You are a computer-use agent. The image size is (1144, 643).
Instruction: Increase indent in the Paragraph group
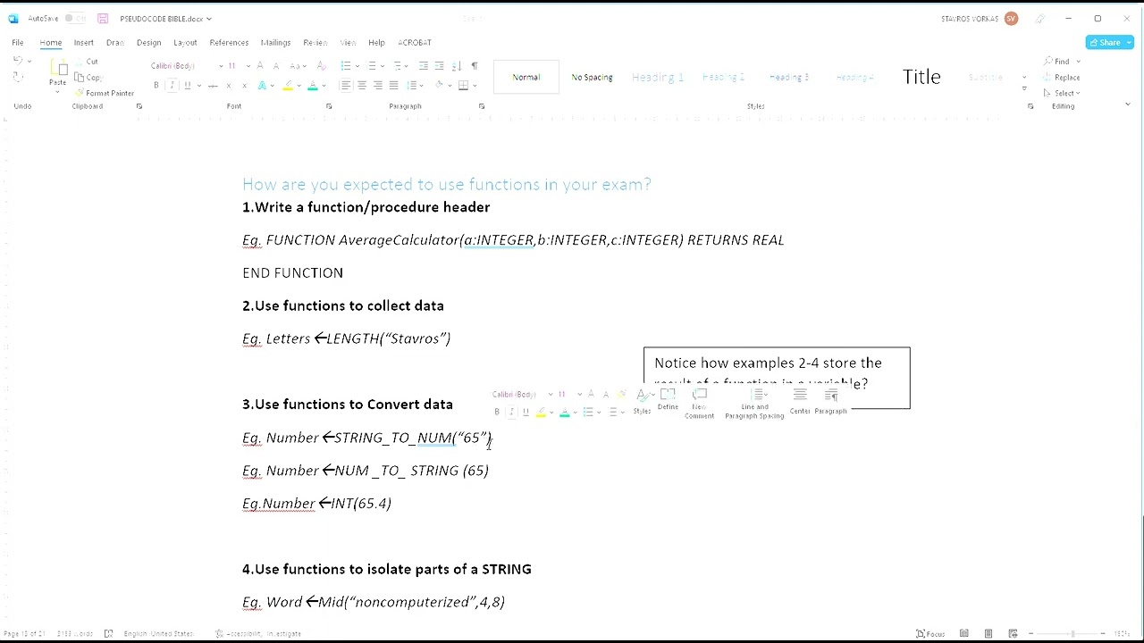(439, 66)
